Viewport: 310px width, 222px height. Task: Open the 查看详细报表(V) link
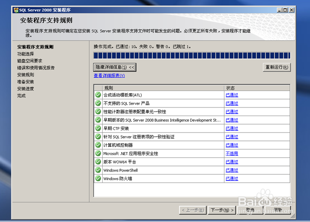pyautogui.click(x=109, y=76)
